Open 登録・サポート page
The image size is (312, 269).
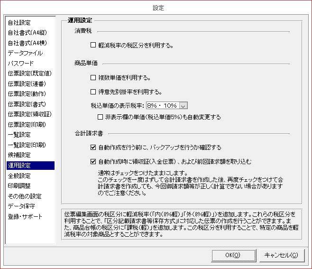tap(25, 217)
